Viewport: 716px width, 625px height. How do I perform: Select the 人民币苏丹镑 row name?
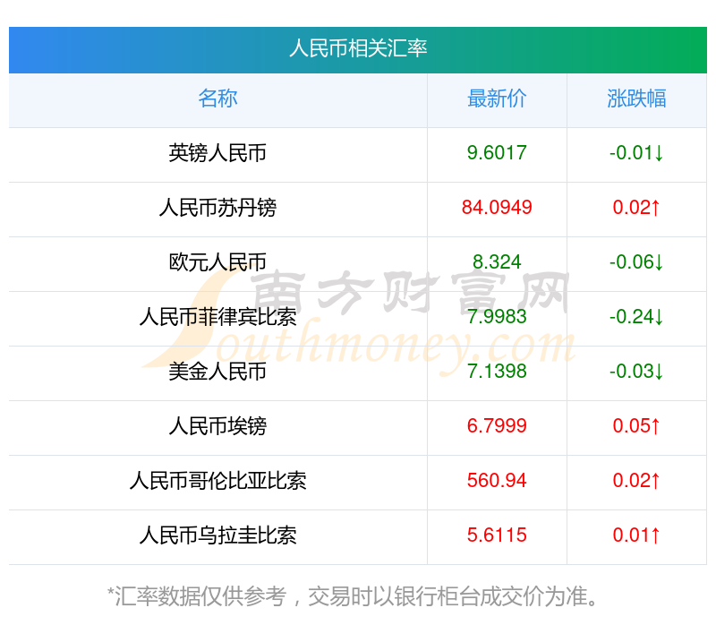pyautogui.click(x=217, y=208)
